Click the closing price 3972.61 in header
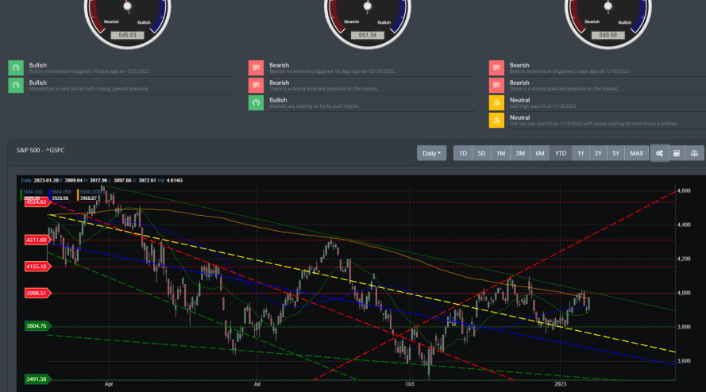This screenshot has height=392, width=706. (147, 180)
